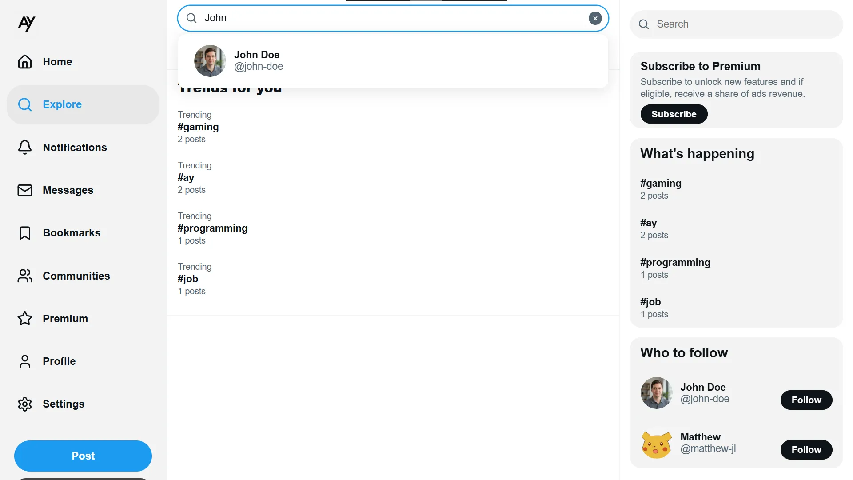The width and height of the screenshot is (853, 480).
Task: Click the Home house icon
Action: [x=25, y=62]
